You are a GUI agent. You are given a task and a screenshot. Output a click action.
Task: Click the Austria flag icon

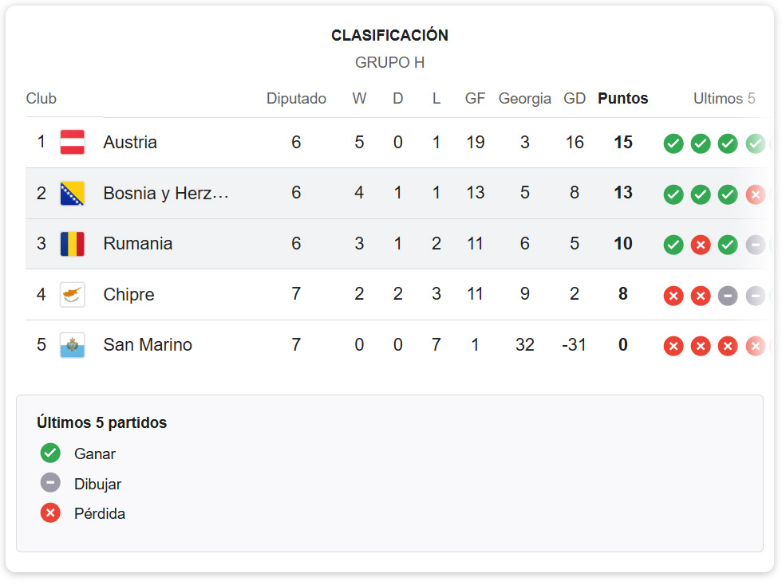pyautogui.click(x=73, y=143)
